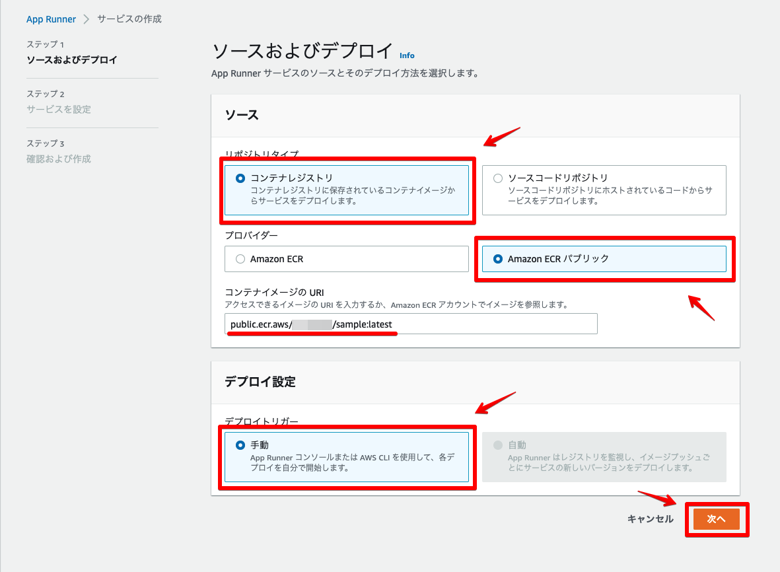Select the Amazon ECR パブリック radio button
The height and width of the screenshot is (572, 780).
coord(499,259)
